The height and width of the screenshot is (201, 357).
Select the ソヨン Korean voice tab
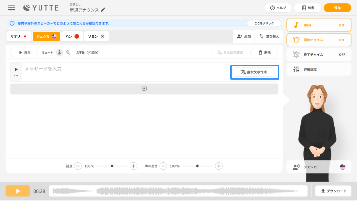click(x=96, y=36)
